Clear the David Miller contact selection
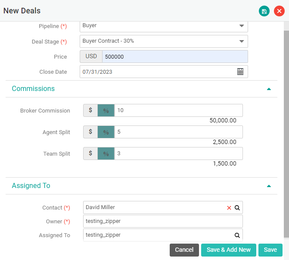The height and width of the screenshot is (260, 289). click(x=229, y=208)
